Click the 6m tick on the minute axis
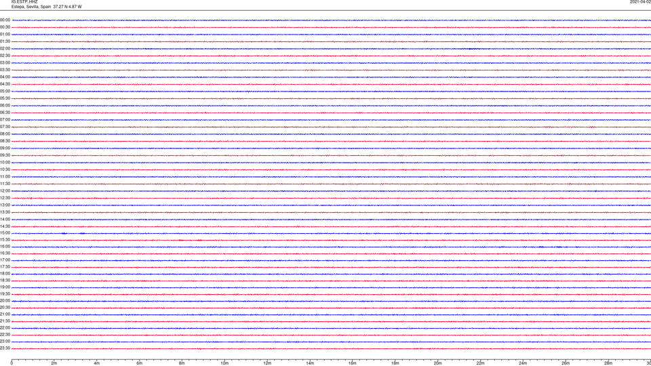This screenshot has width=651, height=366. (139, 363)
